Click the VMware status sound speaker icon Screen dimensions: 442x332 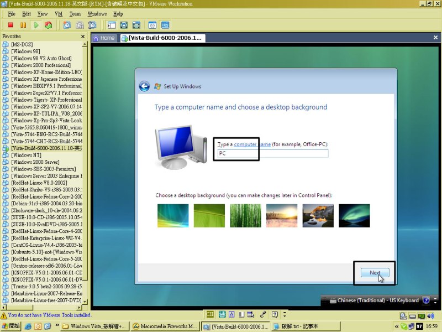[430, 316]
